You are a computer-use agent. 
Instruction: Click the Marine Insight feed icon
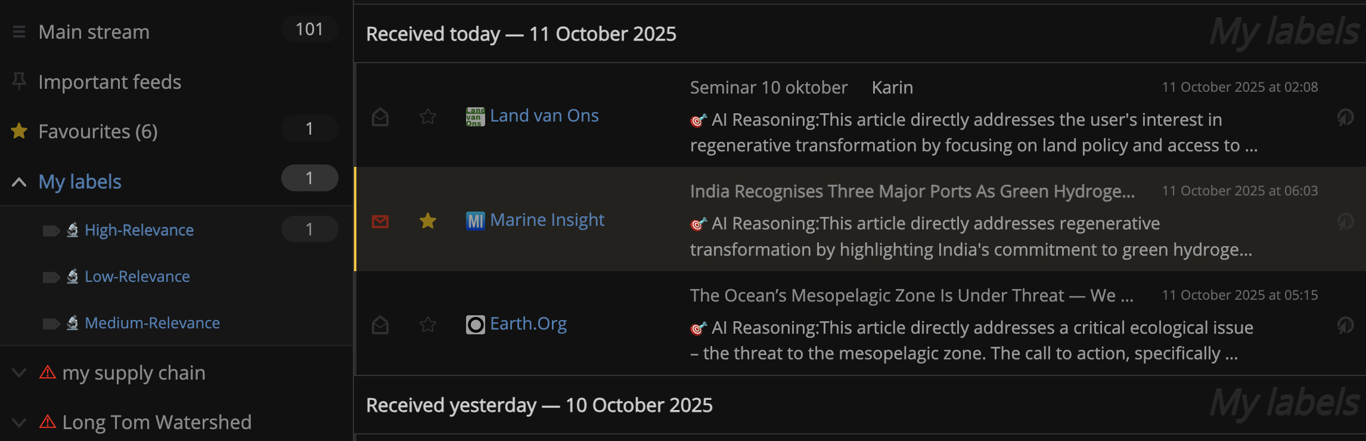click(474, 220)
